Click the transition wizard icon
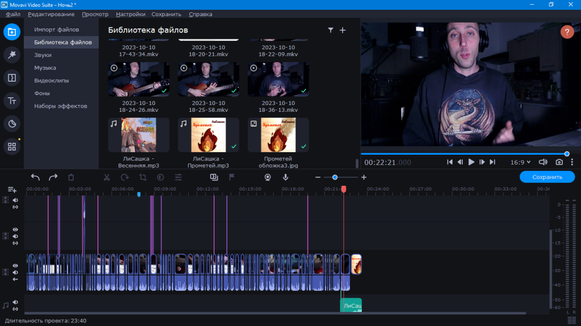This screenshot has height=326, width=581. pyautogui.click(x=214, y=177)
